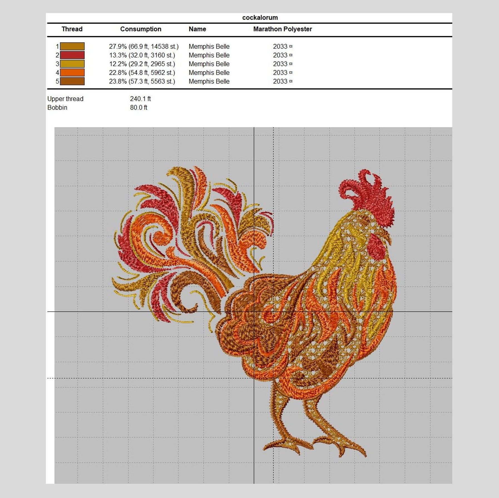Screen dimensions: 499x498
Task: Select the brown thread 5 swatch
Action: [x=73, y=82]
